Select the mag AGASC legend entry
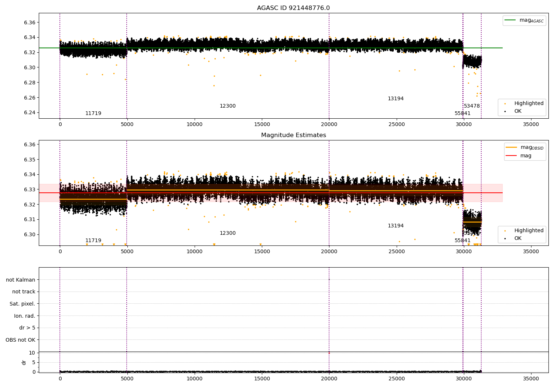The image size is (554, 387). click(524, 20)
